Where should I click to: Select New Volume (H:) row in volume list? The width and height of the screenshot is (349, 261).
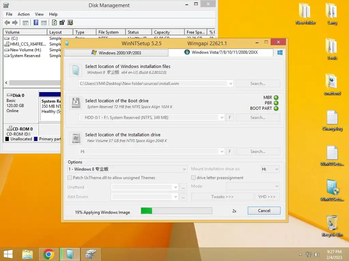pyautogui.click(x=32, y=50)
